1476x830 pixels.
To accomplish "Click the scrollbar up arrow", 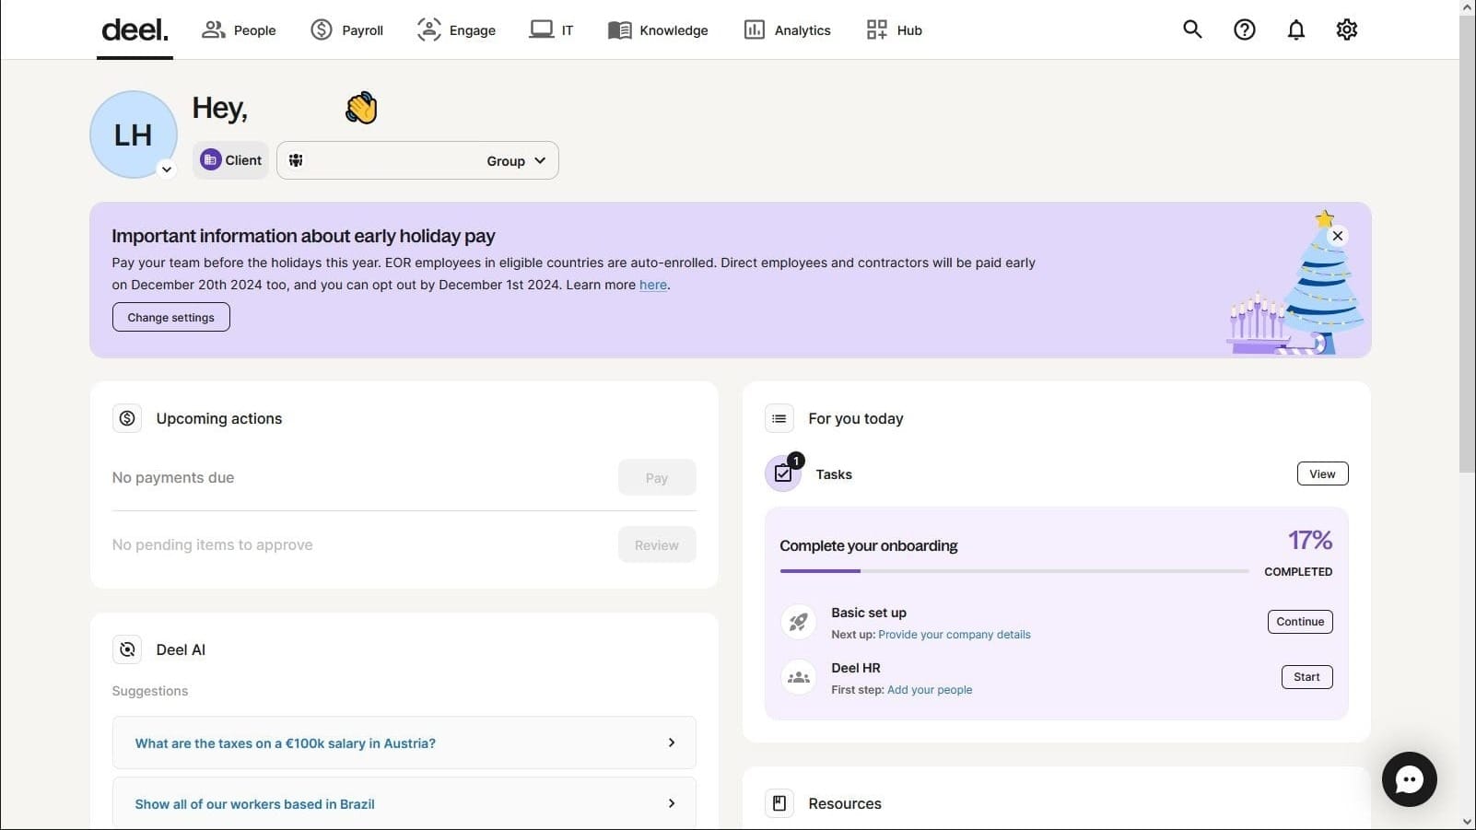I will (x=1468, y=7).
